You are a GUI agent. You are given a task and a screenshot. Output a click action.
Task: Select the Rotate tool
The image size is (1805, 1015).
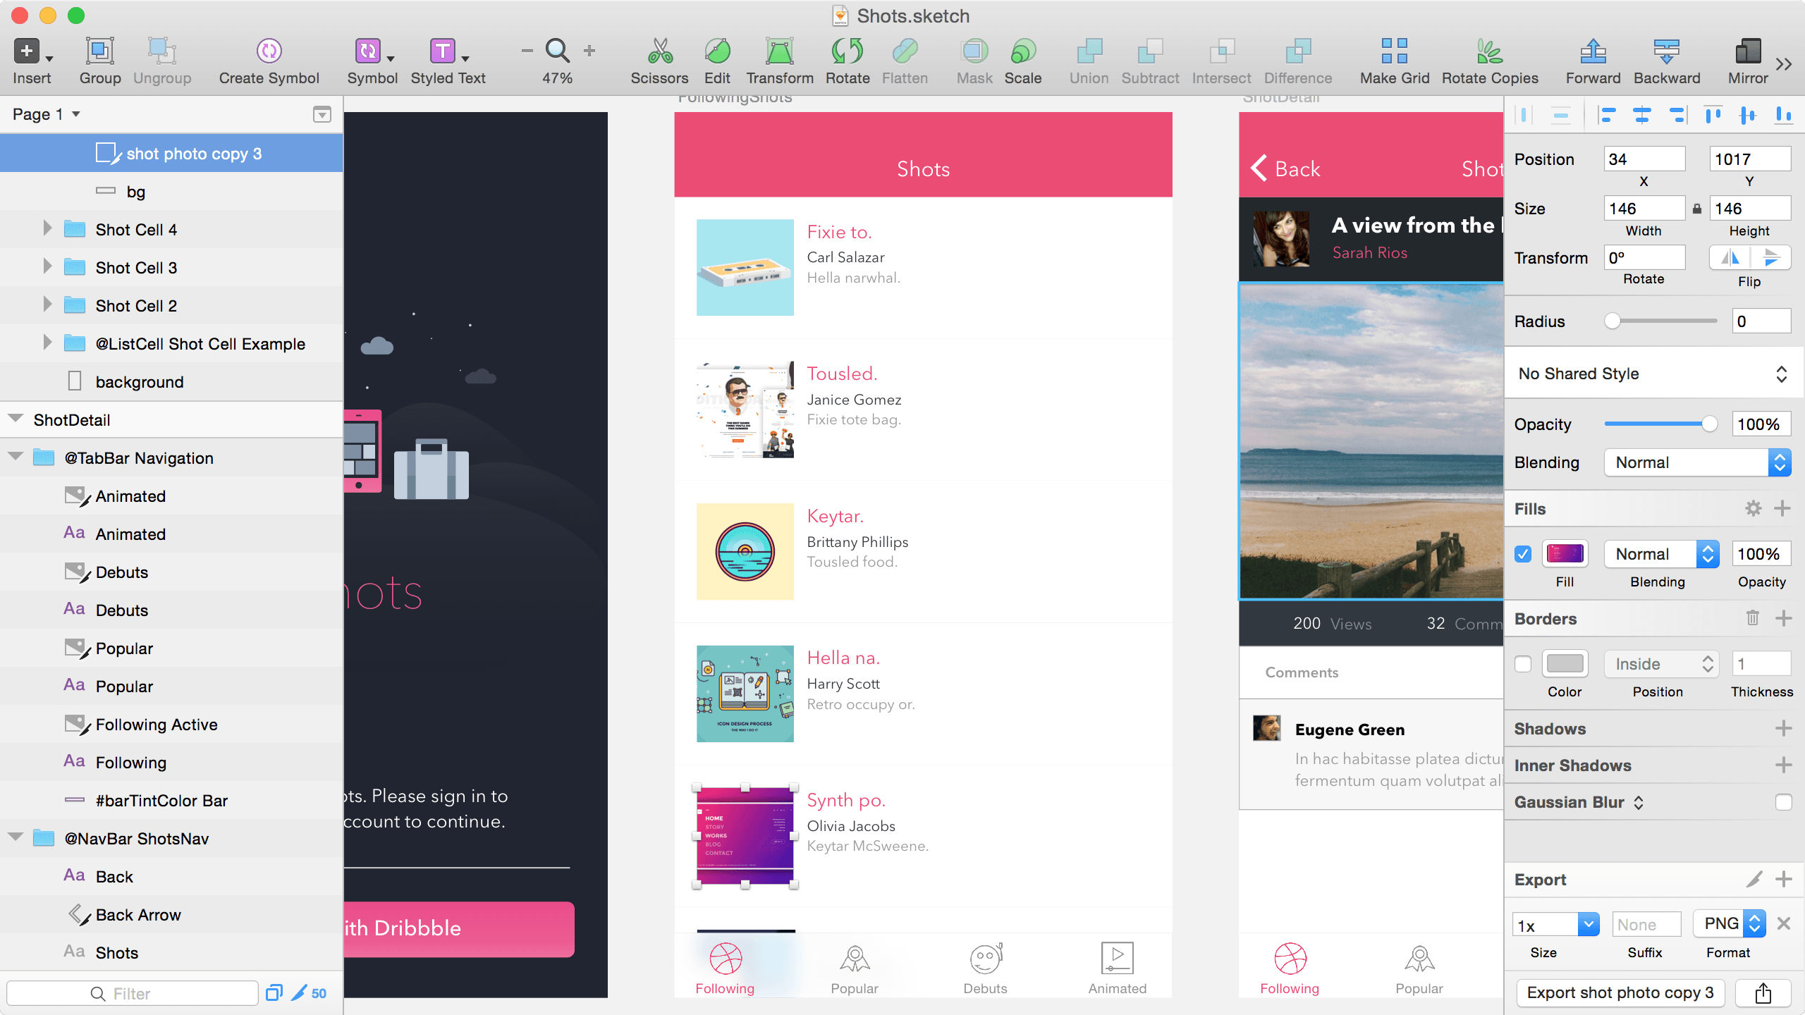tap(847, 59)
